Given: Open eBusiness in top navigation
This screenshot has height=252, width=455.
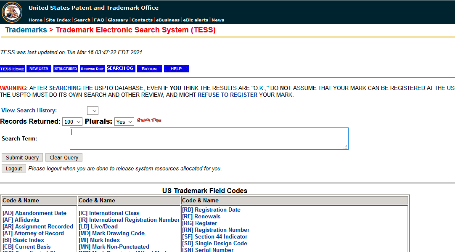Looking at the screenshot, I should point(168,20).
